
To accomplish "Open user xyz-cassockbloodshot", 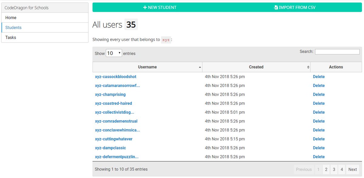I will tap(116, 77).
